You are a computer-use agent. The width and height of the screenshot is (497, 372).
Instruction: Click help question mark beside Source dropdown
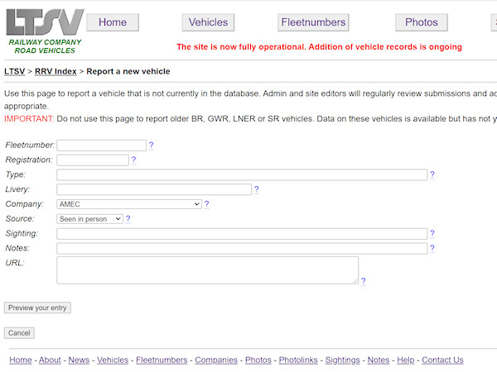[128, 219]
